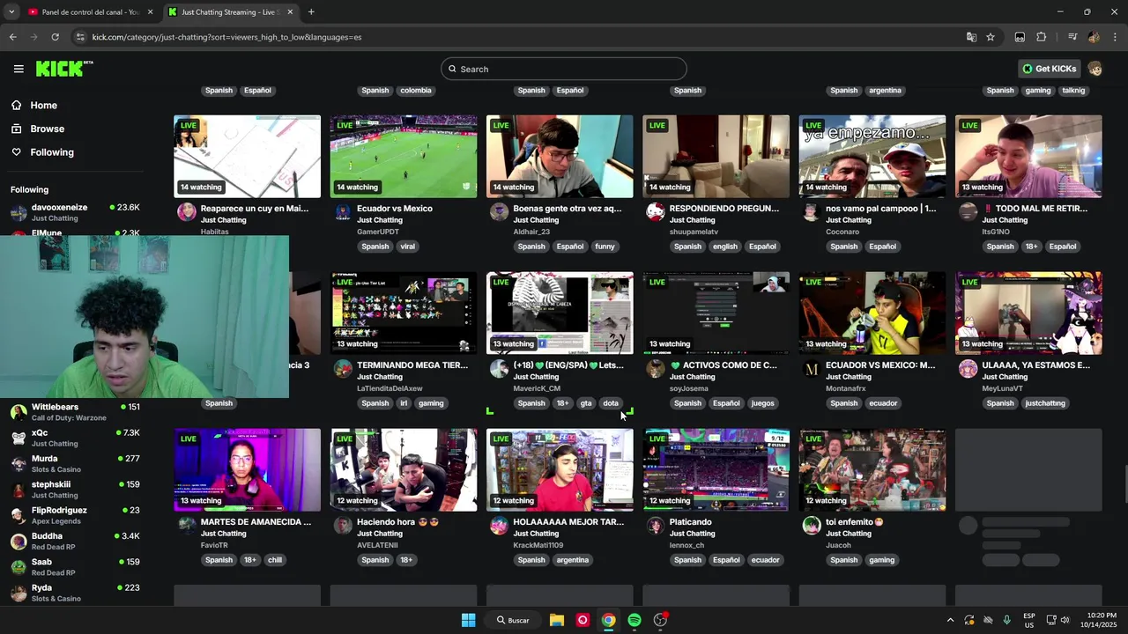Open lennox_ch channel avatar
Image resolution: width=1128 pixels, height=634 pixels.
tap(655, 526)
